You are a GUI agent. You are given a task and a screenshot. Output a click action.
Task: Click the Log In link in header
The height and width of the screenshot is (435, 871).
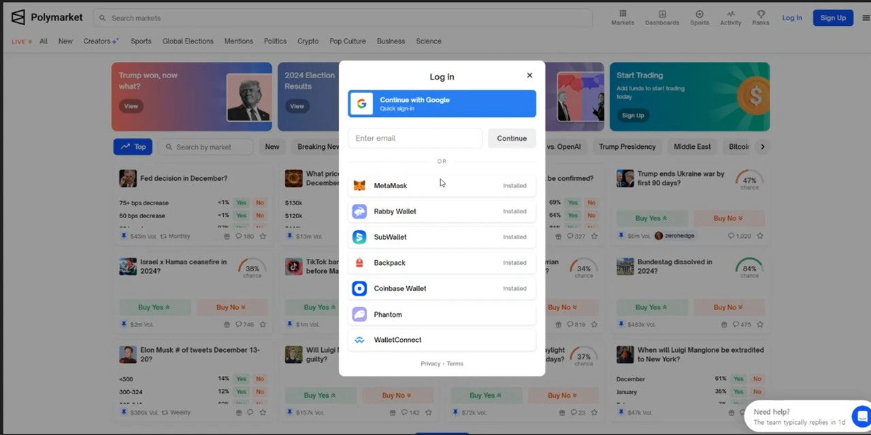coord(792,18)
